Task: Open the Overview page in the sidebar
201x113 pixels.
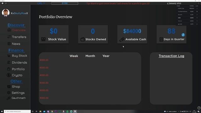Action: (19, 30)
